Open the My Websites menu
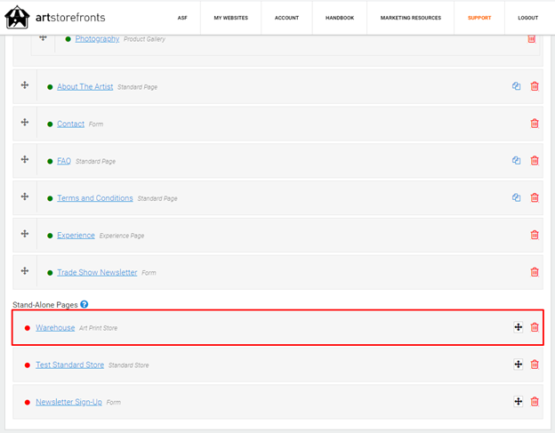This screenshot has height=433, width=555. [x=230, y=18]
